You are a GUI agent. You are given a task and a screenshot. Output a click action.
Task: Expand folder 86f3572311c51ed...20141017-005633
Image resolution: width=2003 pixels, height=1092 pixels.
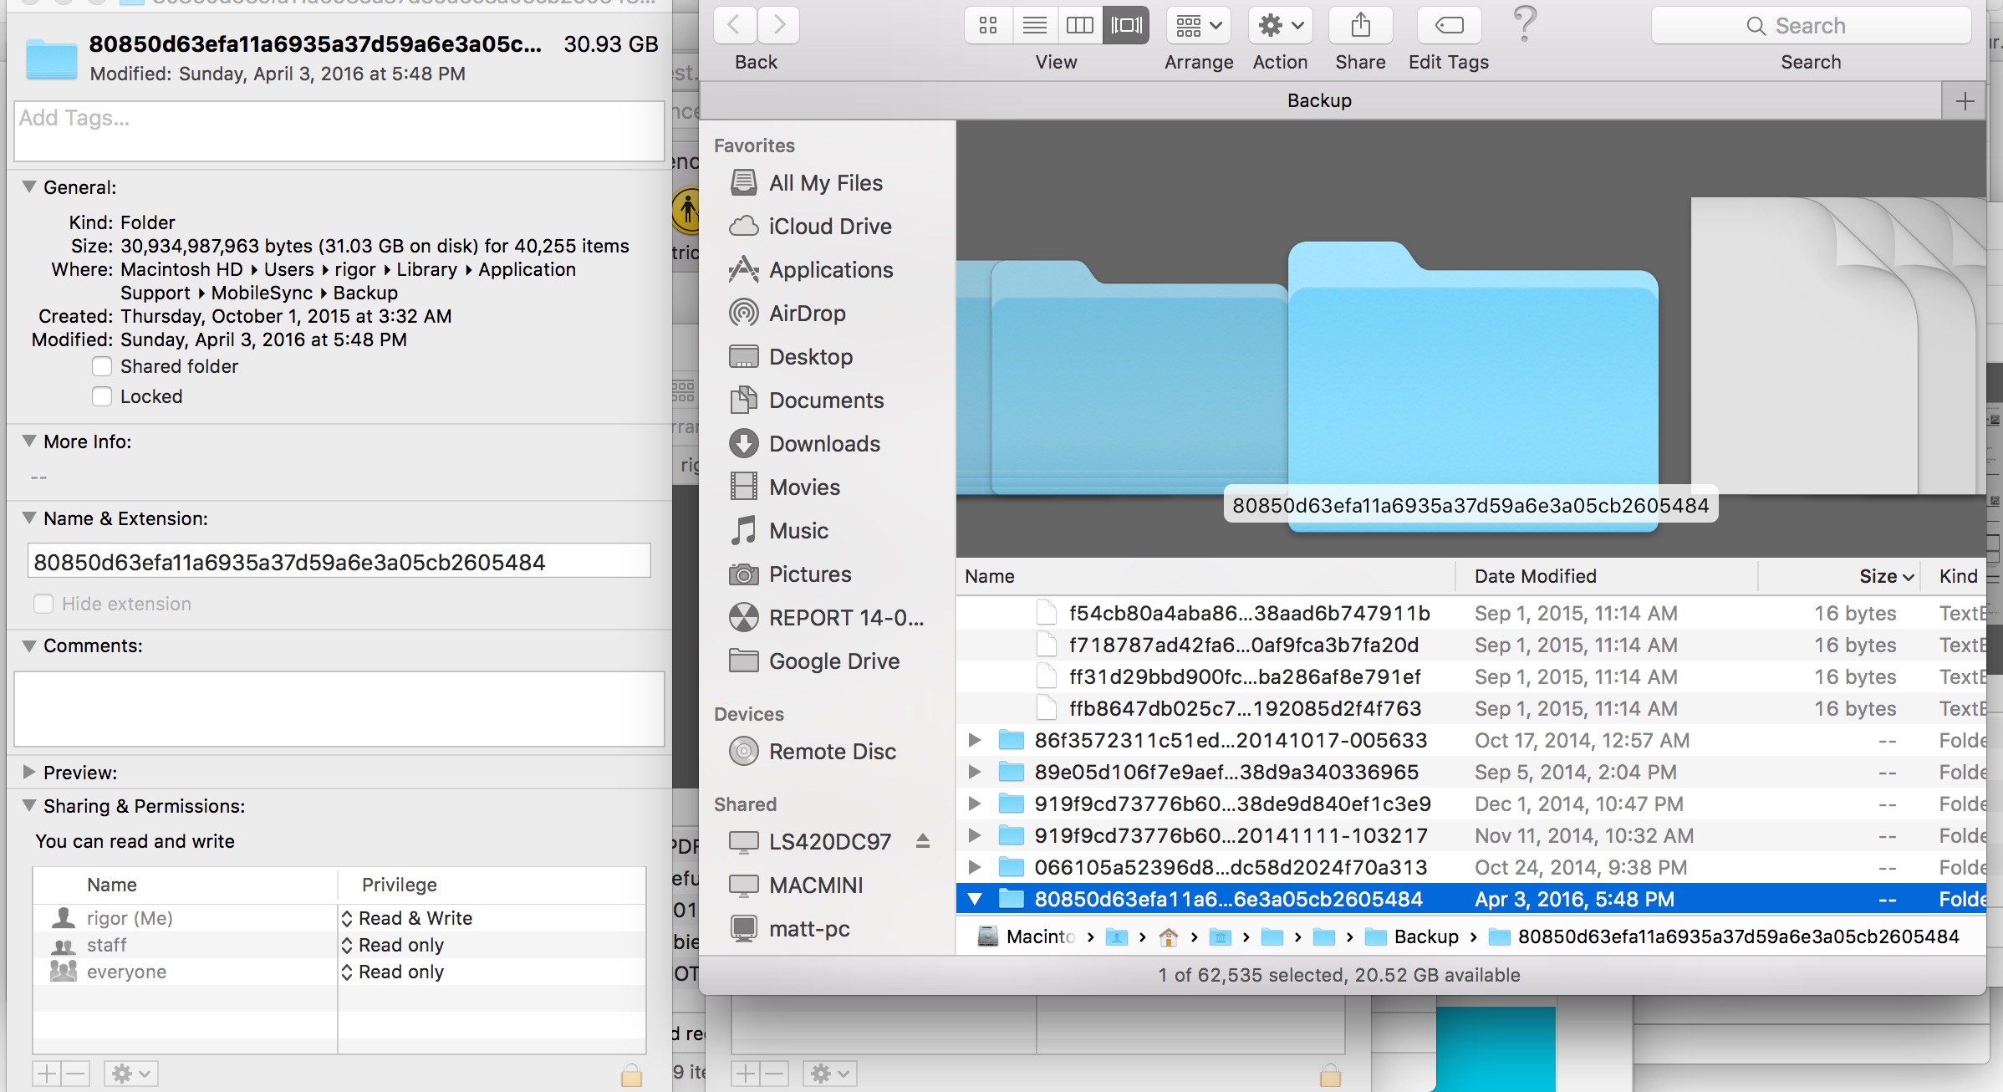974,740
